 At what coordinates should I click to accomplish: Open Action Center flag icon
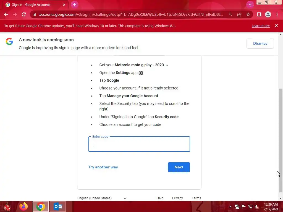tap(243, 206)
